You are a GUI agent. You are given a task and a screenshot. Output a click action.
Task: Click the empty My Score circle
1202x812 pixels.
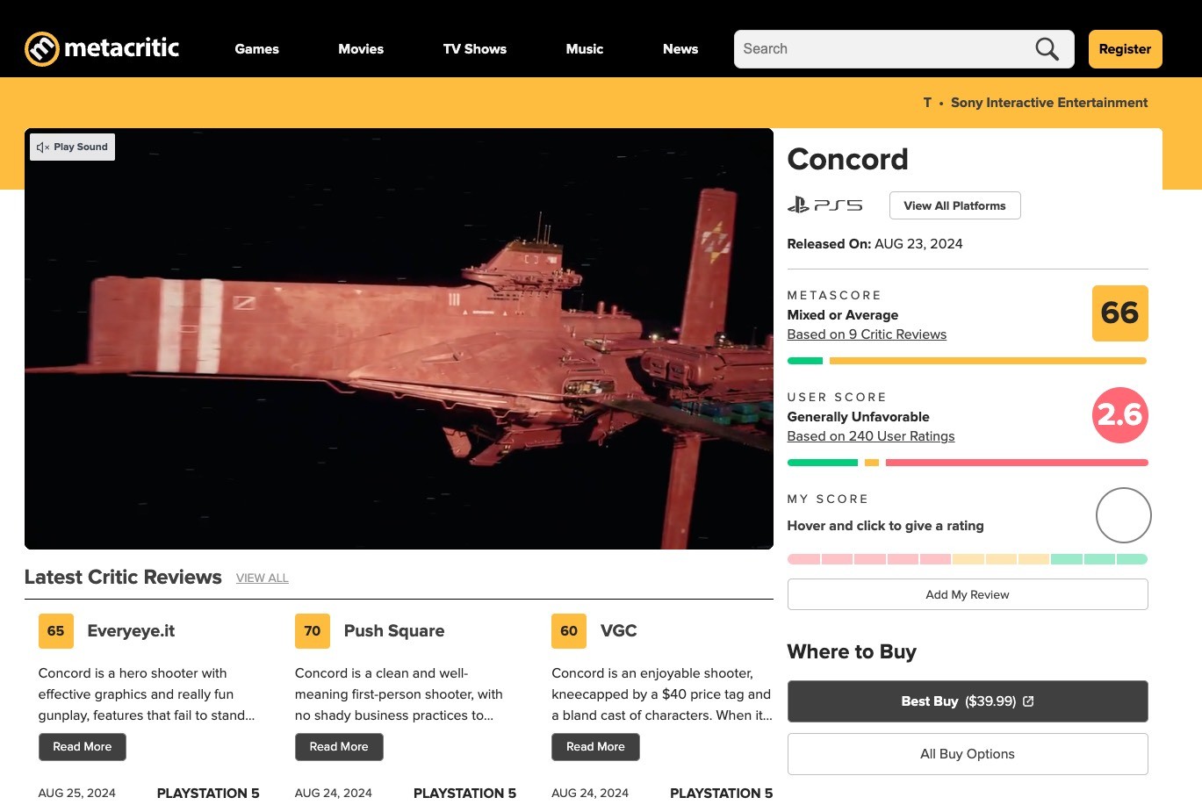click(1123, 515)
